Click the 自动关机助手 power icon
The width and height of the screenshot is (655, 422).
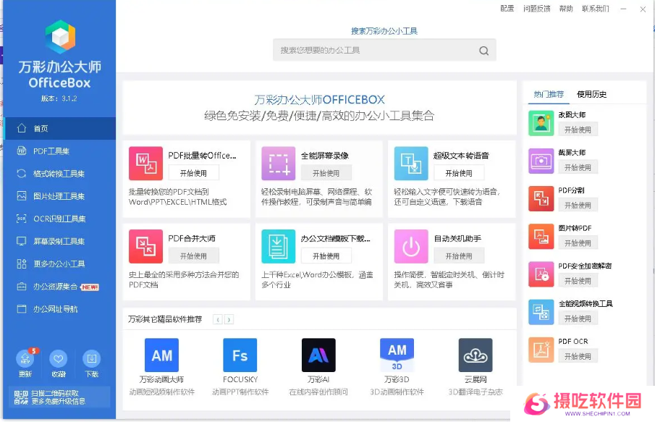[x=411, y=247]
